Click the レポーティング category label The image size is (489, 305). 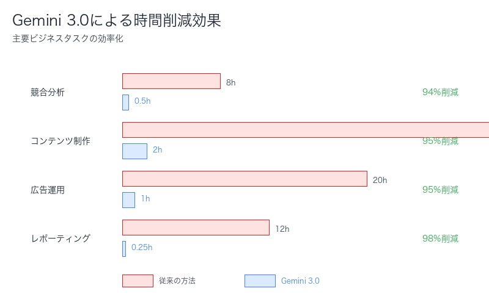pos(61,239)
